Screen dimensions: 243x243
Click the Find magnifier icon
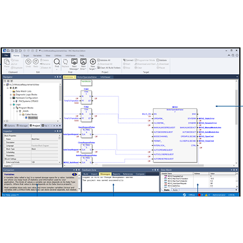pyautogui.click(x=57, y=61)
